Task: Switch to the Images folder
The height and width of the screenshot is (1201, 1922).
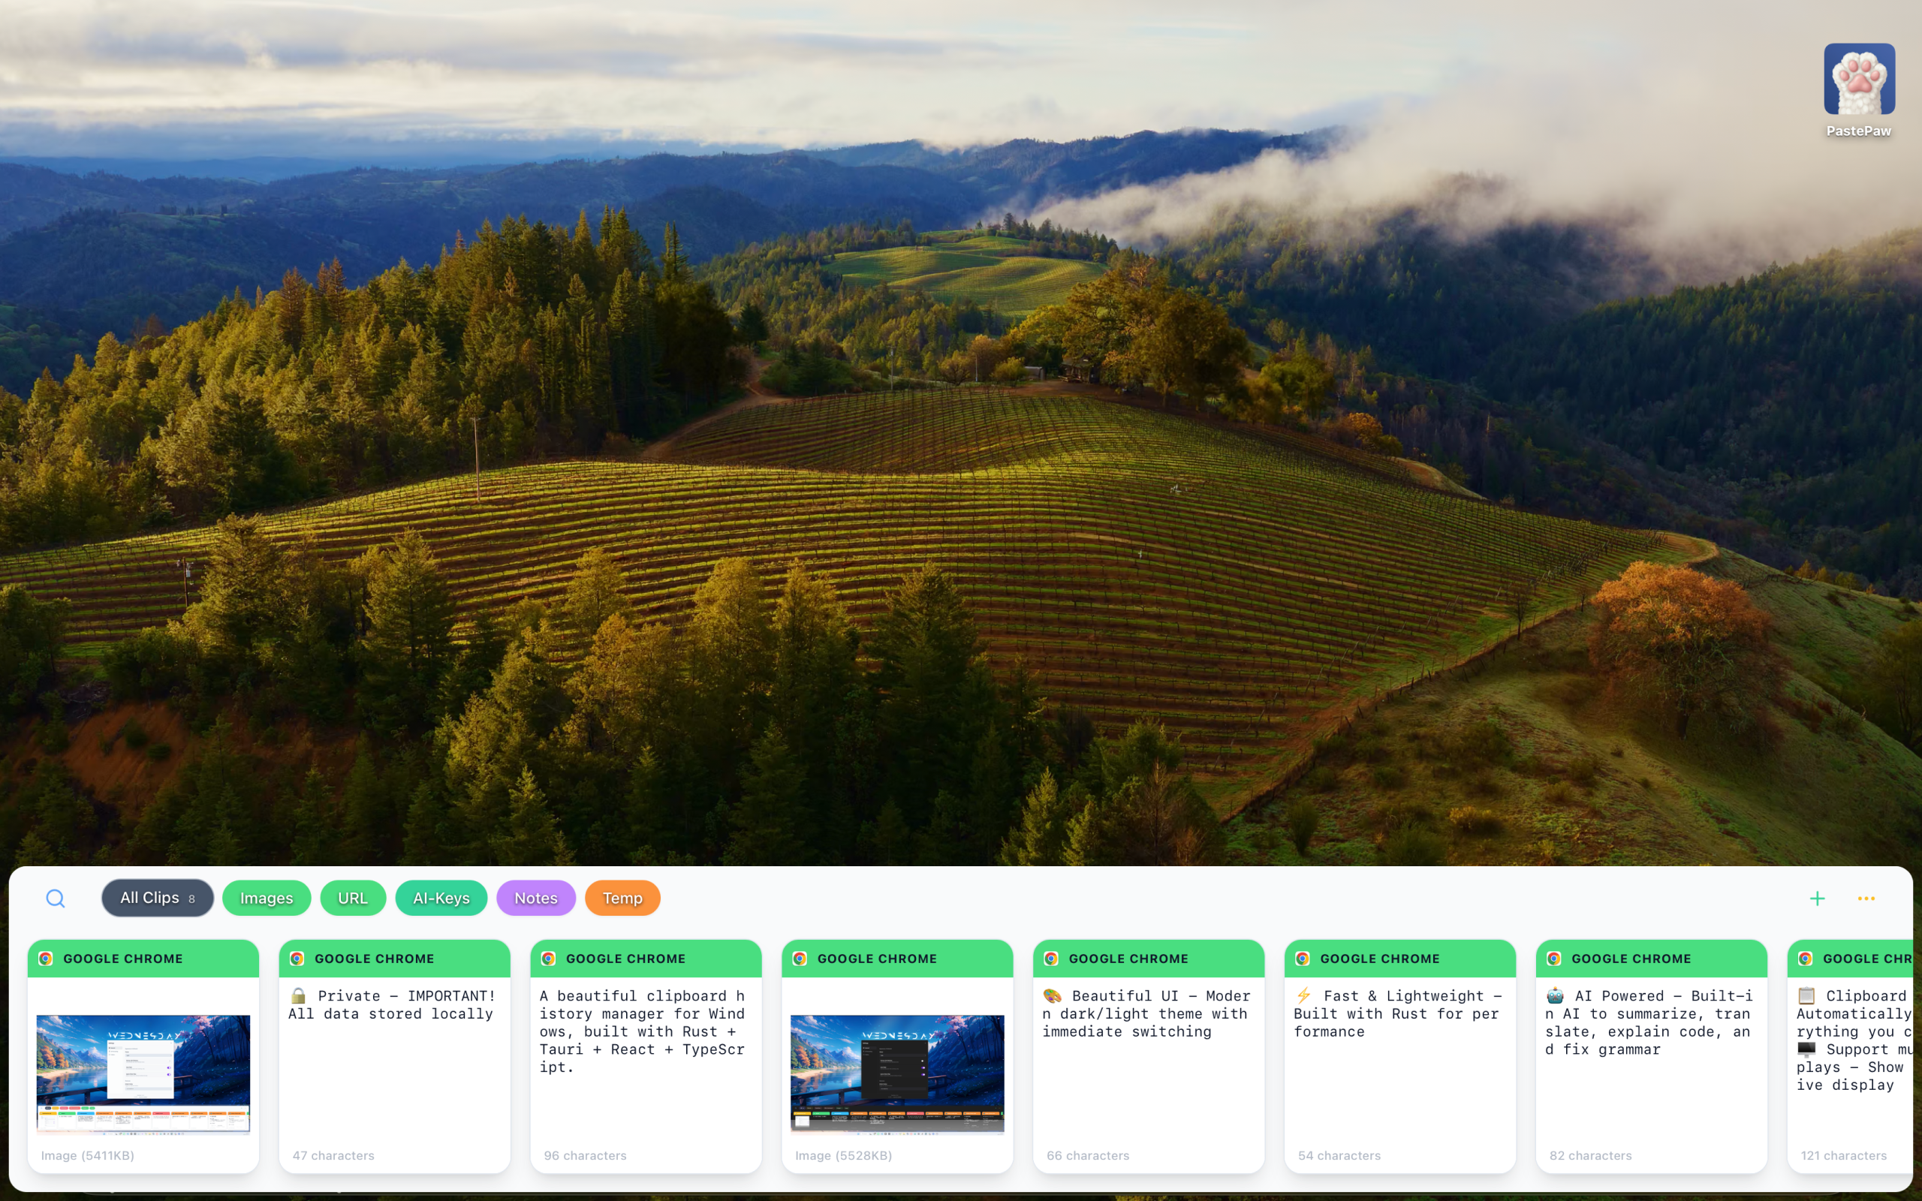Action: tap(266, 898)
